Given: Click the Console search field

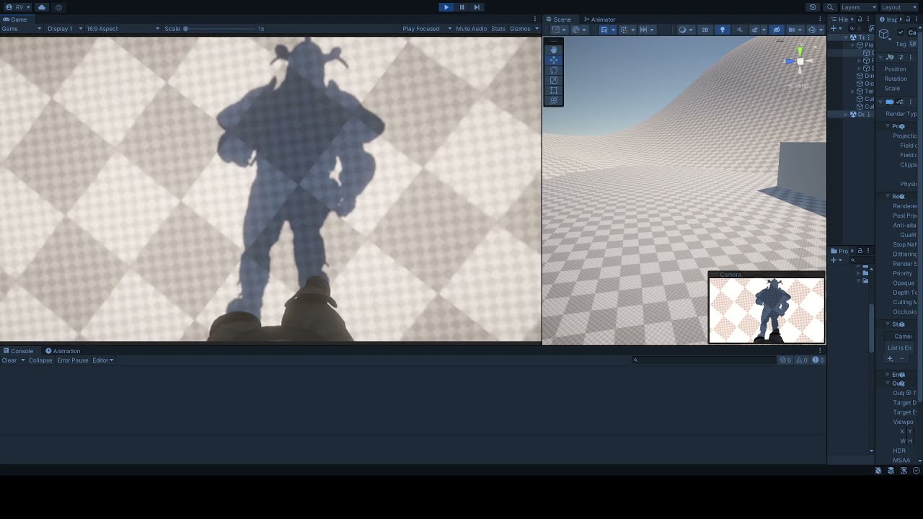Looking at the screenshot, I should [x=703, y=360].
